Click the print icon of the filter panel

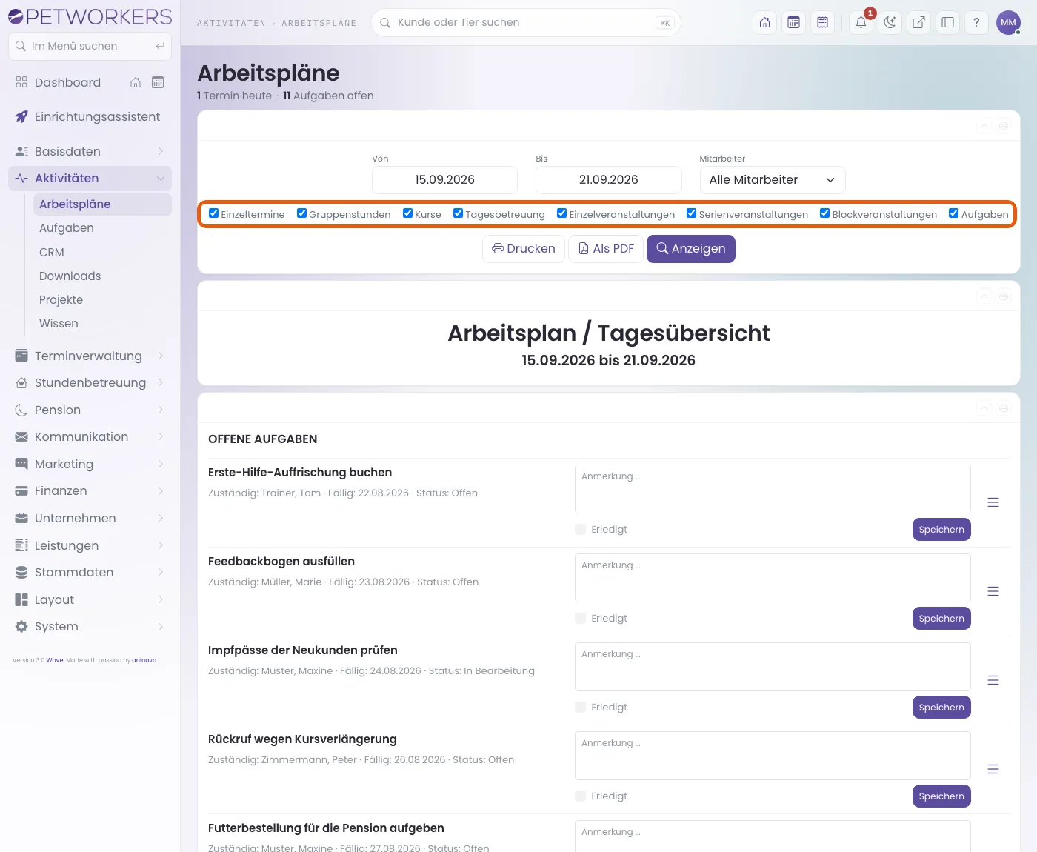(1004, 126)
